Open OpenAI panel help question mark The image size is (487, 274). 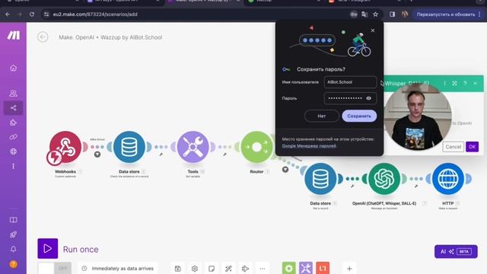[x=465, y=83]
